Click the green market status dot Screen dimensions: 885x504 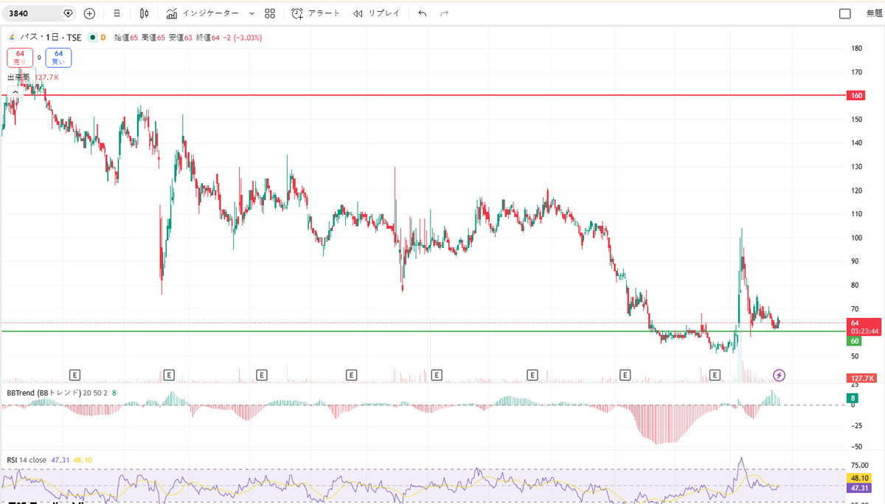click(92, 37)
